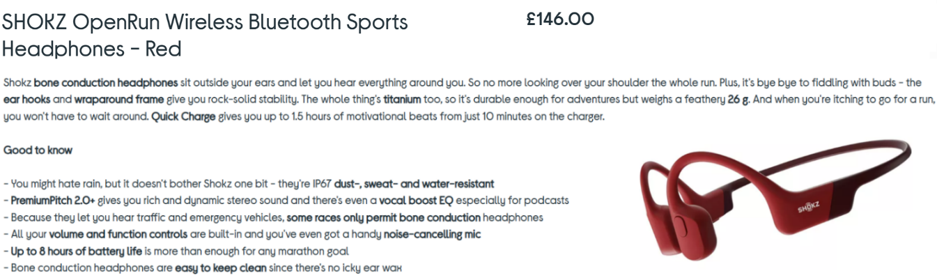Click the bold 'titanium' word
The image size is (937, 280).
tap(402, 100)
